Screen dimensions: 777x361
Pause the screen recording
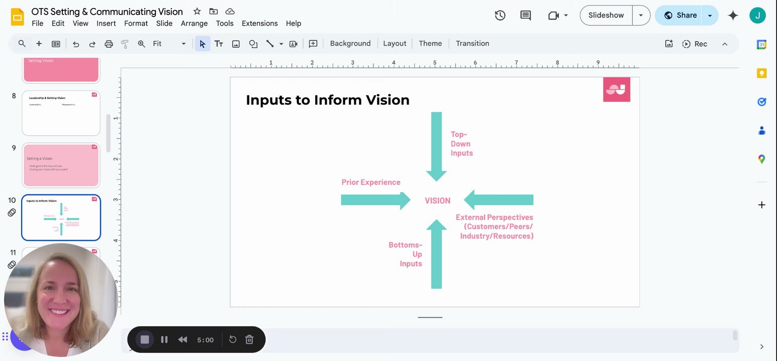point(164,339)
